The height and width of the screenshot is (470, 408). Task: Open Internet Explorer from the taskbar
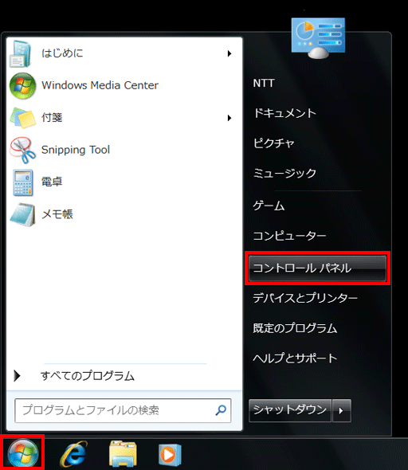[x=74, y=454]
